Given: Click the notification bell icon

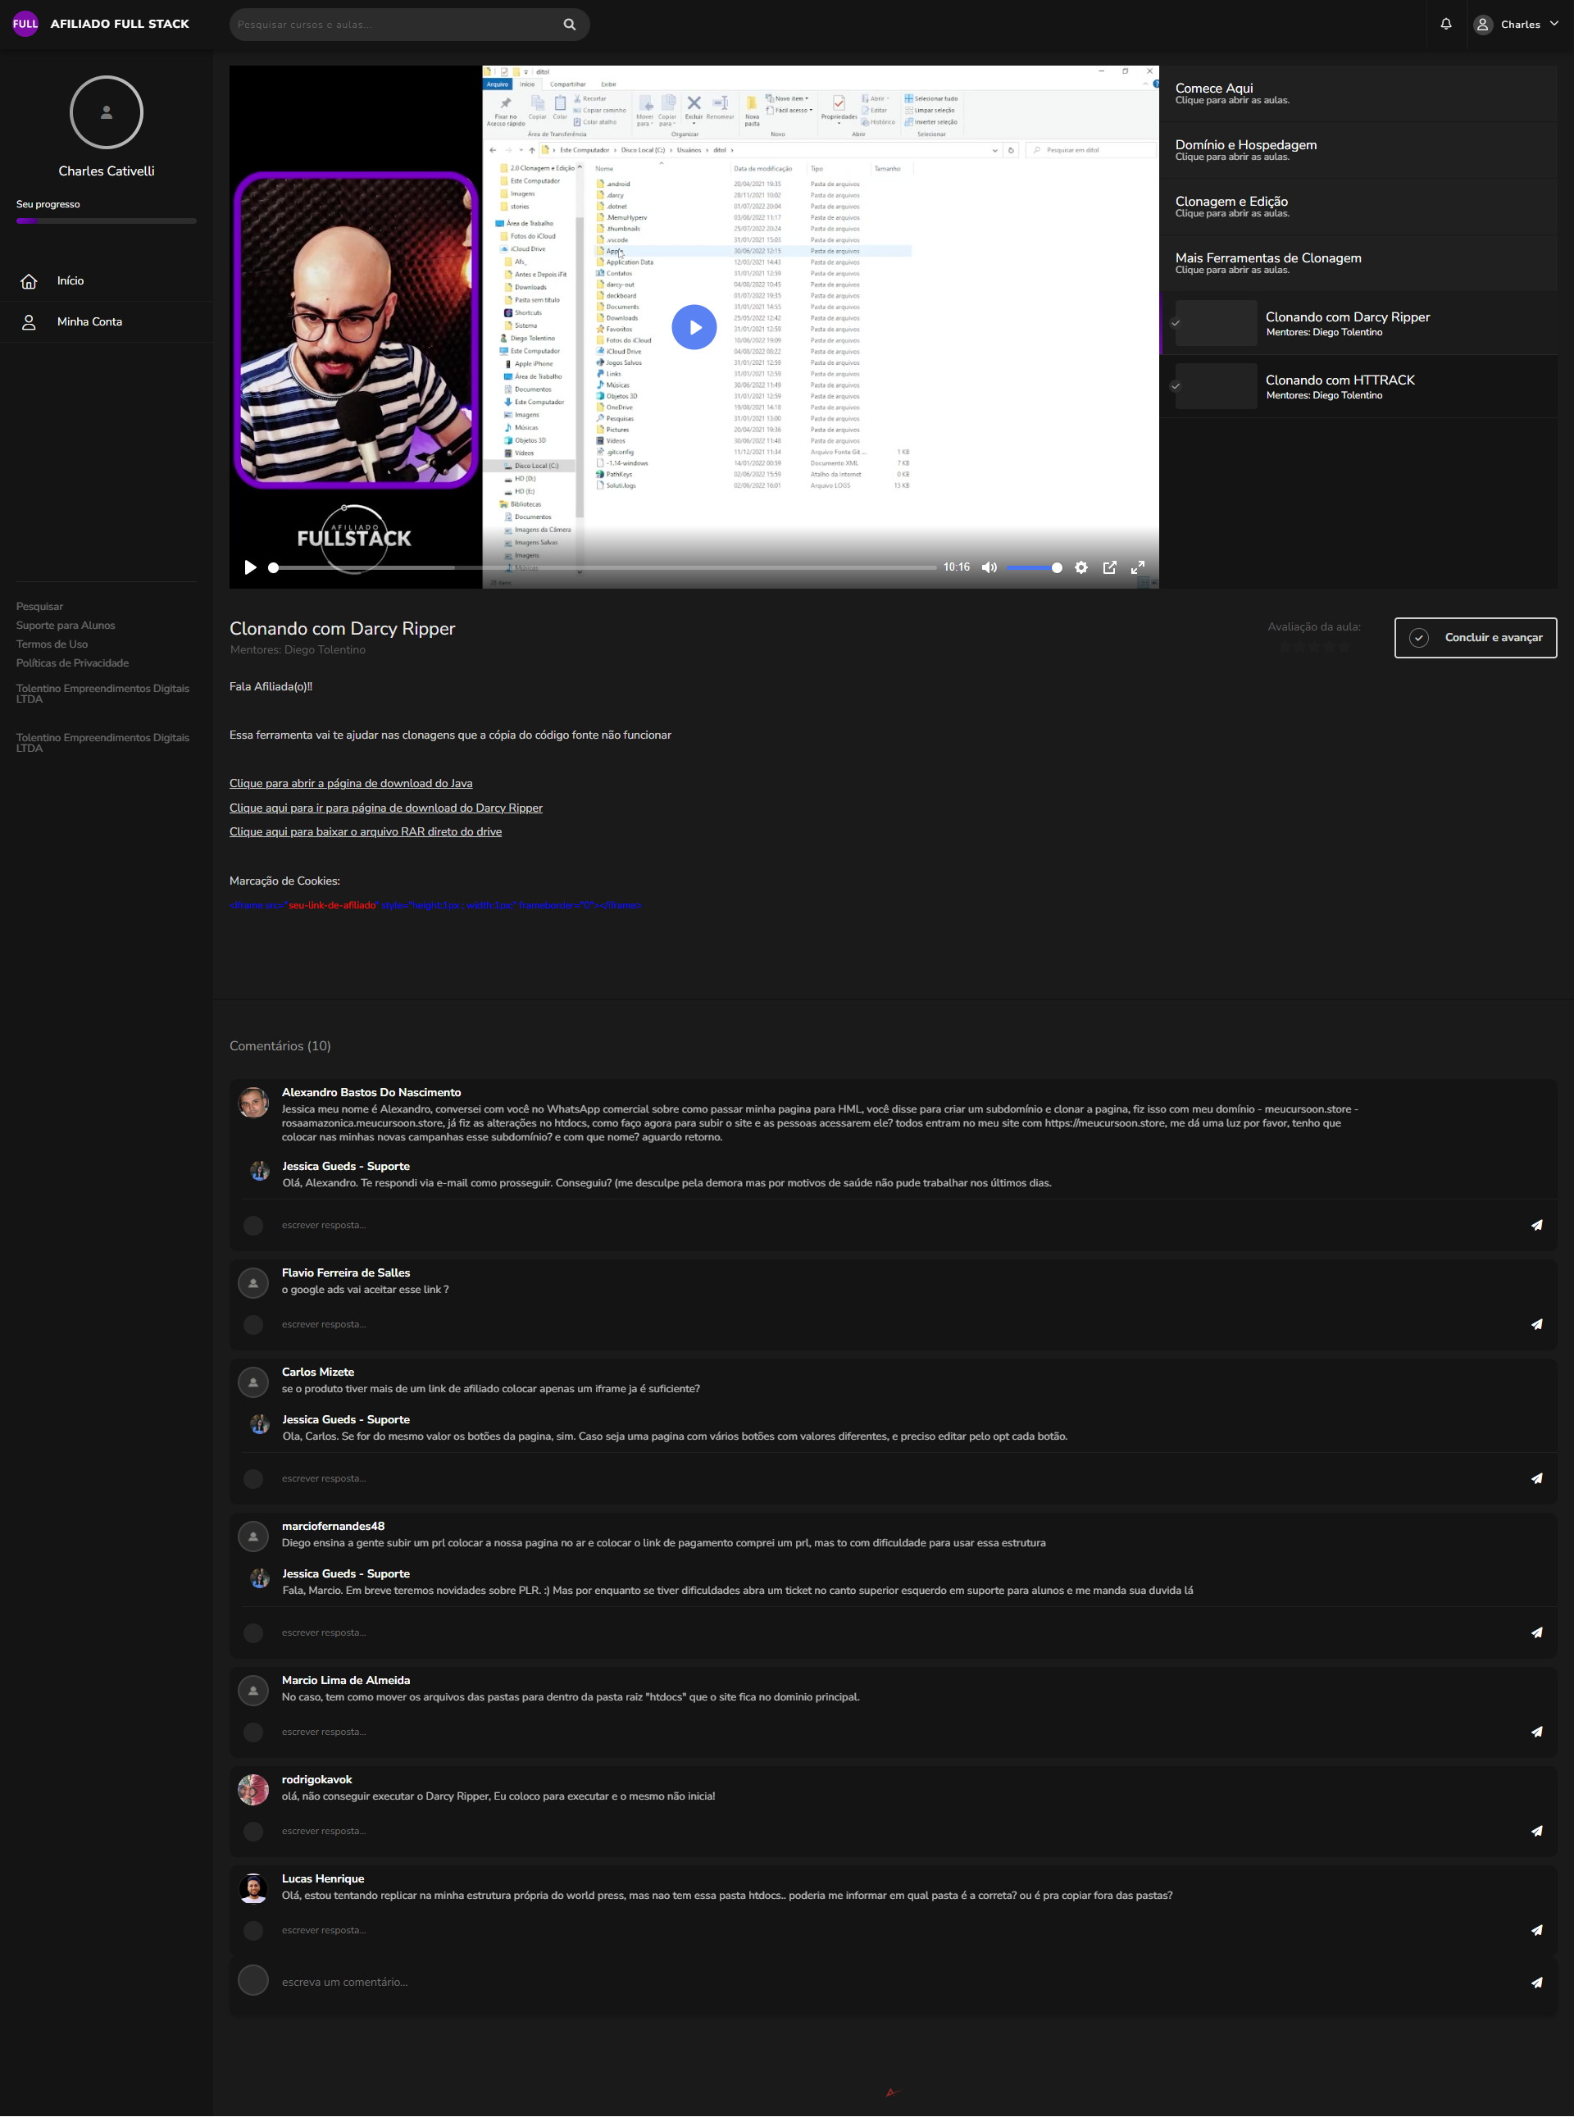Looking at the screenshot, I should [1445, 24].
